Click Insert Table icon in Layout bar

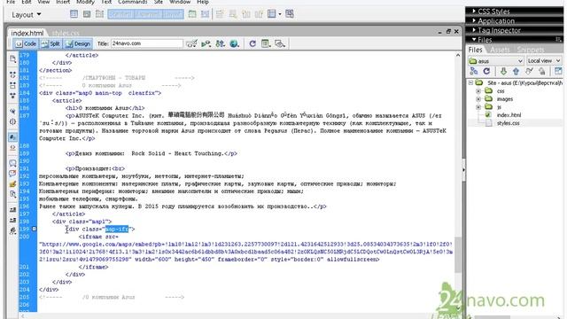pos(74,14)
